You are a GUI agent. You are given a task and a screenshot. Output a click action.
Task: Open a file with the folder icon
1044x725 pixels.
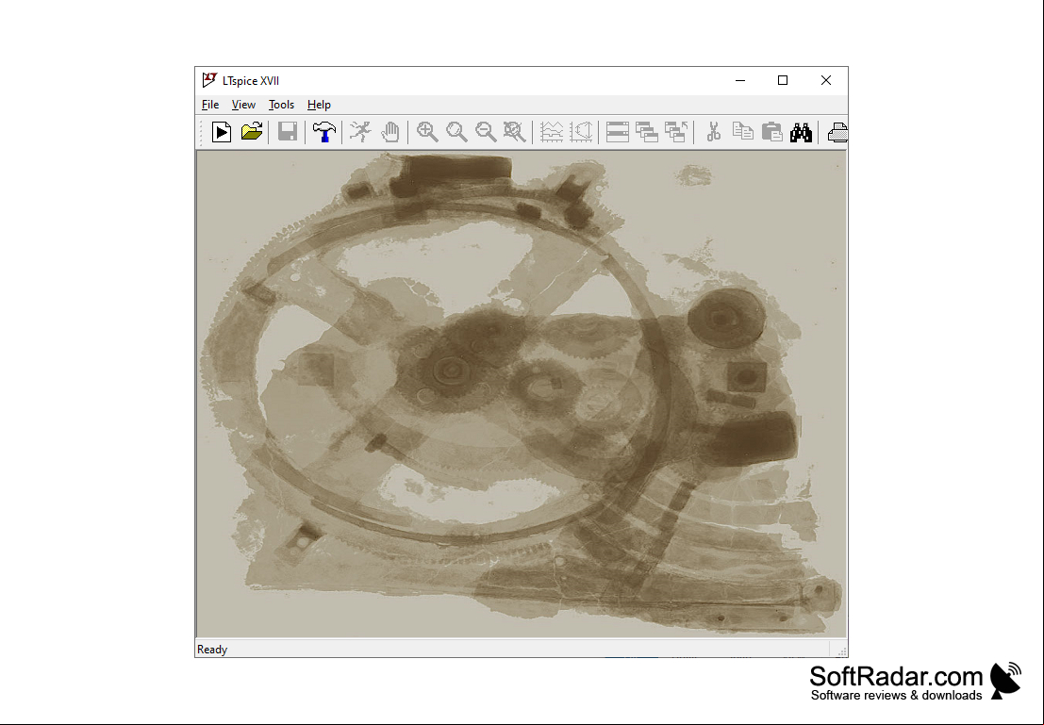click(x=252, y=132)
